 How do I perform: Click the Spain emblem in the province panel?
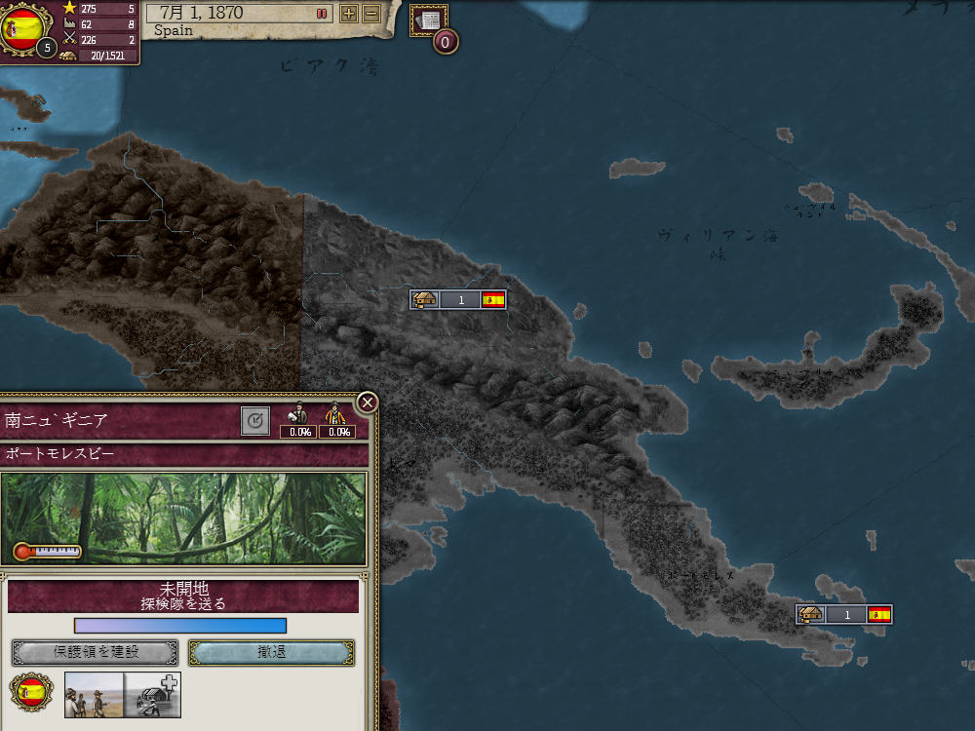(x=31, y=692)
